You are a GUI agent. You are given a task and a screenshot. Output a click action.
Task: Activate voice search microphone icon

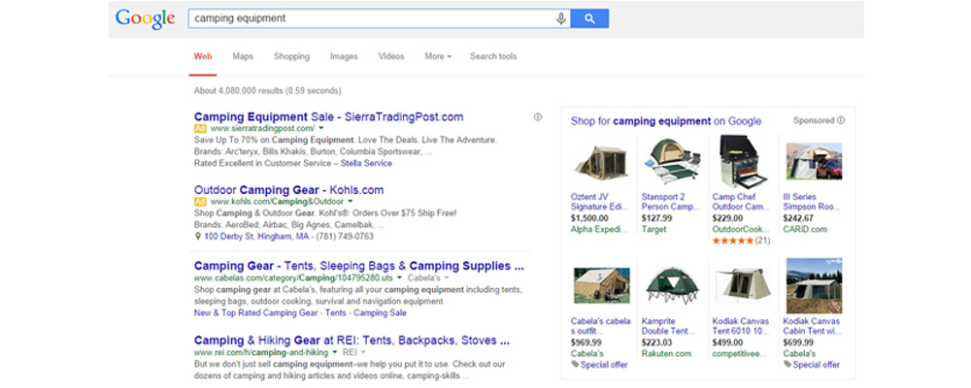[x=561, y=18]
